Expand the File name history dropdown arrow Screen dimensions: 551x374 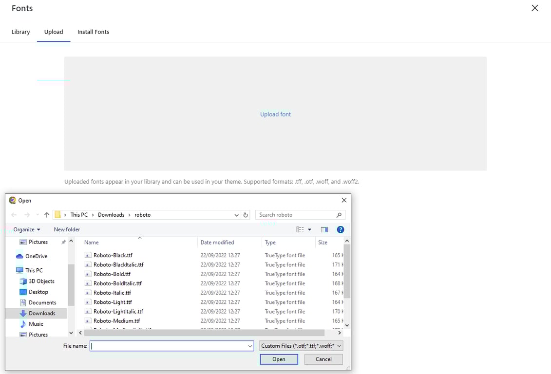250,346
